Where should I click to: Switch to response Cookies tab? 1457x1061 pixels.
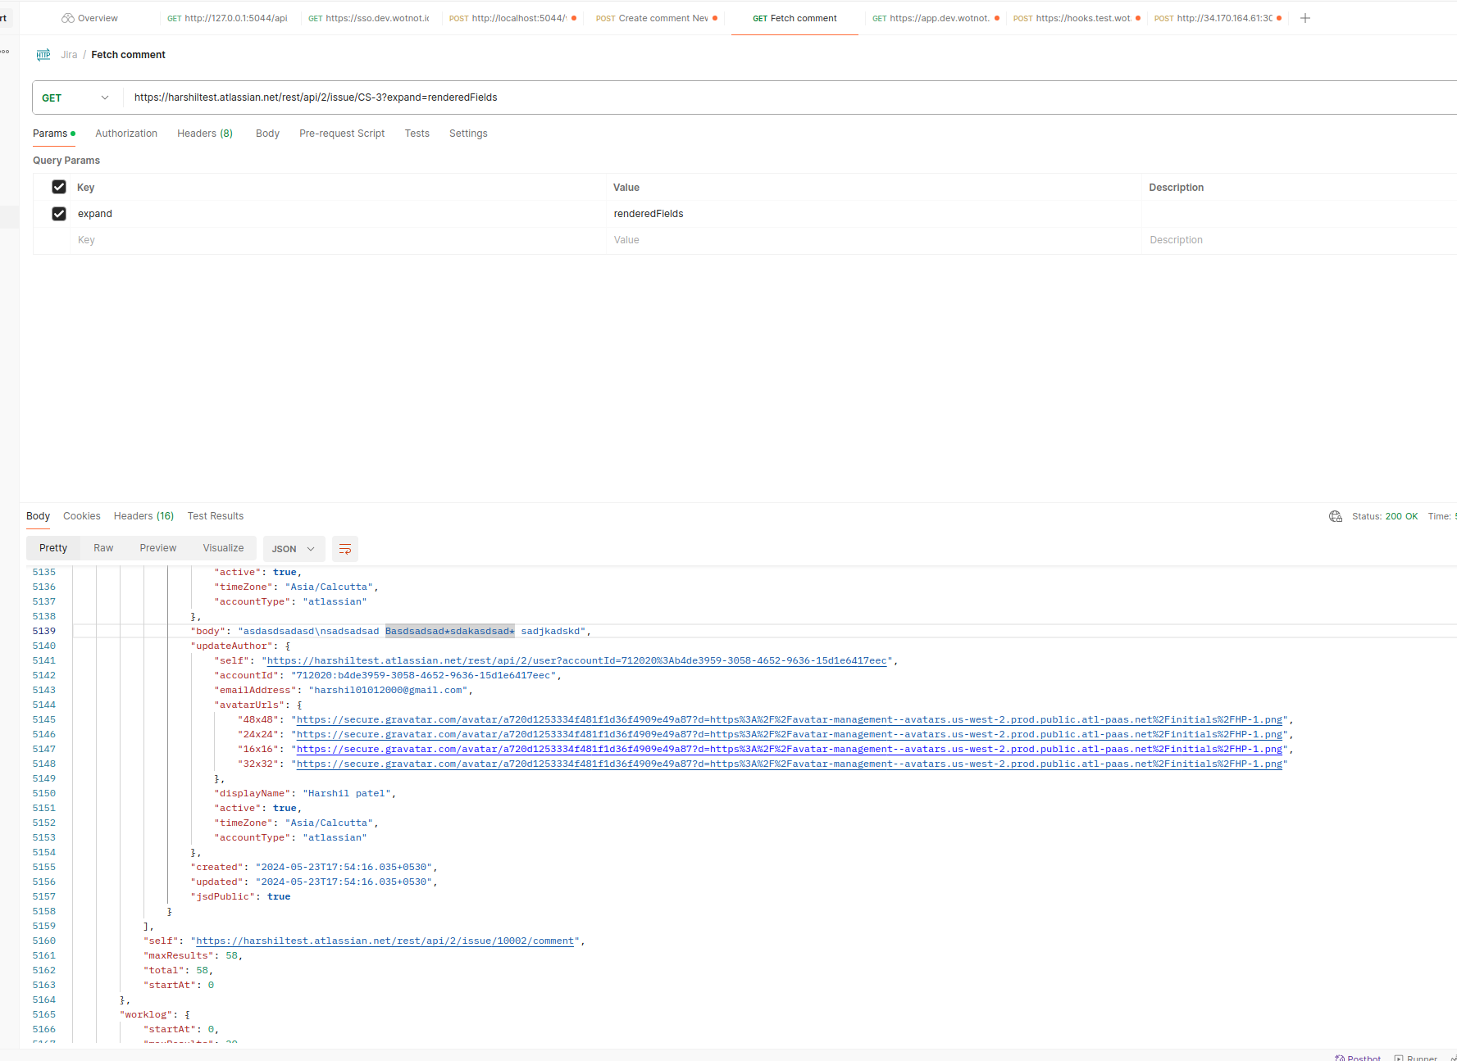[x=82, y=516]
